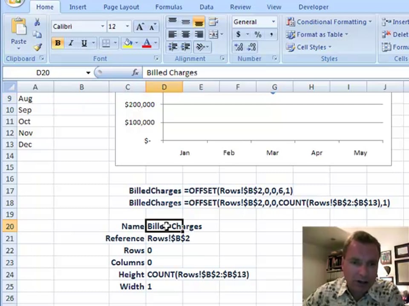This screenshot has width=409, height=306.
Task: Click the Cut scissors icon
Action: coord(37,22)
